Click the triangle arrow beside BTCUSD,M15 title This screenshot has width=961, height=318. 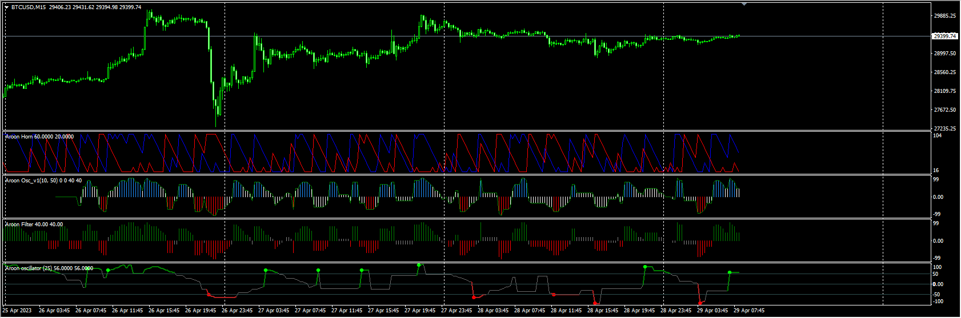coord(6,7)
